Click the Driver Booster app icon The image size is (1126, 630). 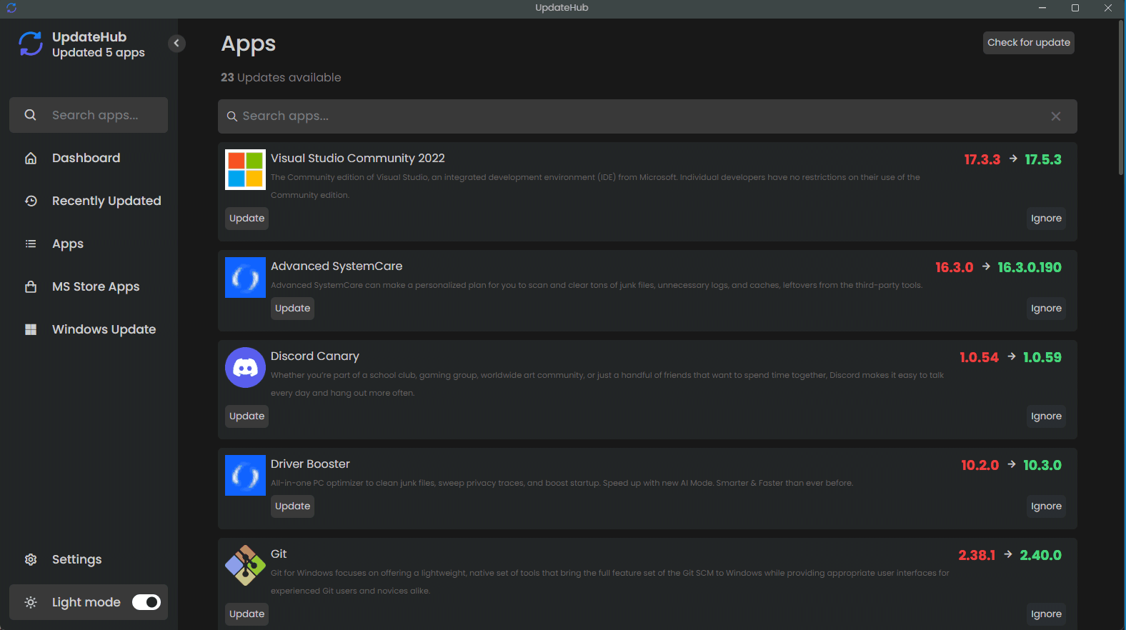coord(245,475)
